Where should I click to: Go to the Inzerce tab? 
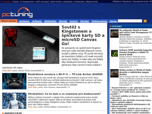74,21
